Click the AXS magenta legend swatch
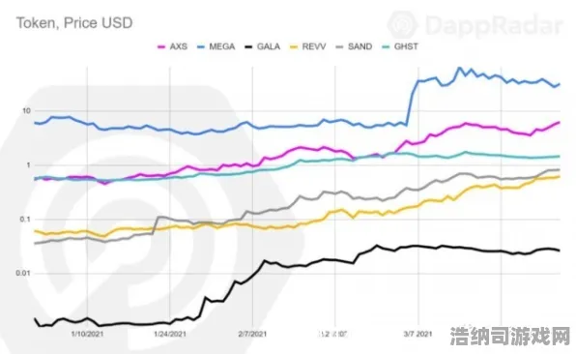 coord(161,47)
